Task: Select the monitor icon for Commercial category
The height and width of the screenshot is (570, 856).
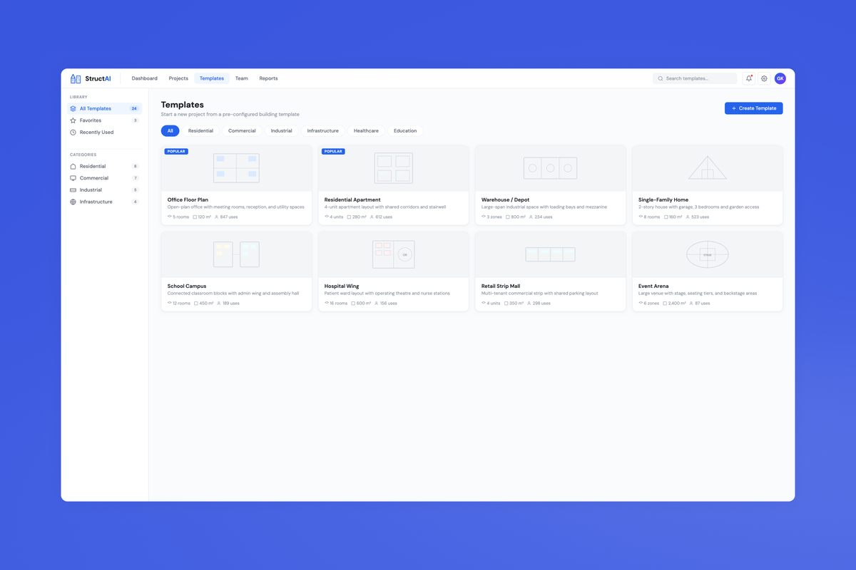Action: pyautogui.click(x=73, y=177)
